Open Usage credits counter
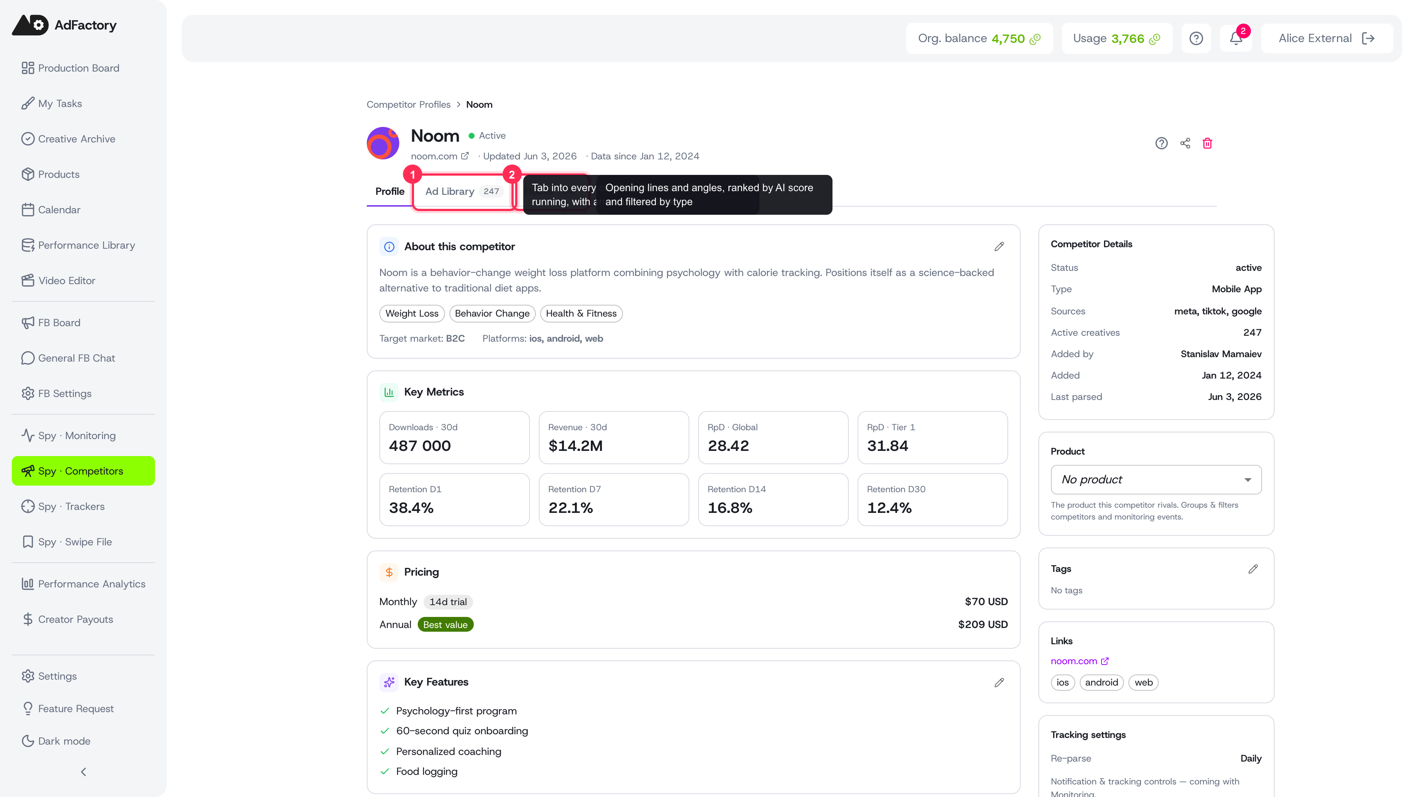The image size is (1417, 797). coord(1117,38)
